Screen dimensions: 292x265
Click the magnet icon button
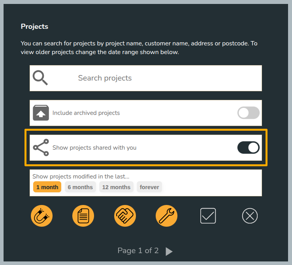tap(42, 216)
